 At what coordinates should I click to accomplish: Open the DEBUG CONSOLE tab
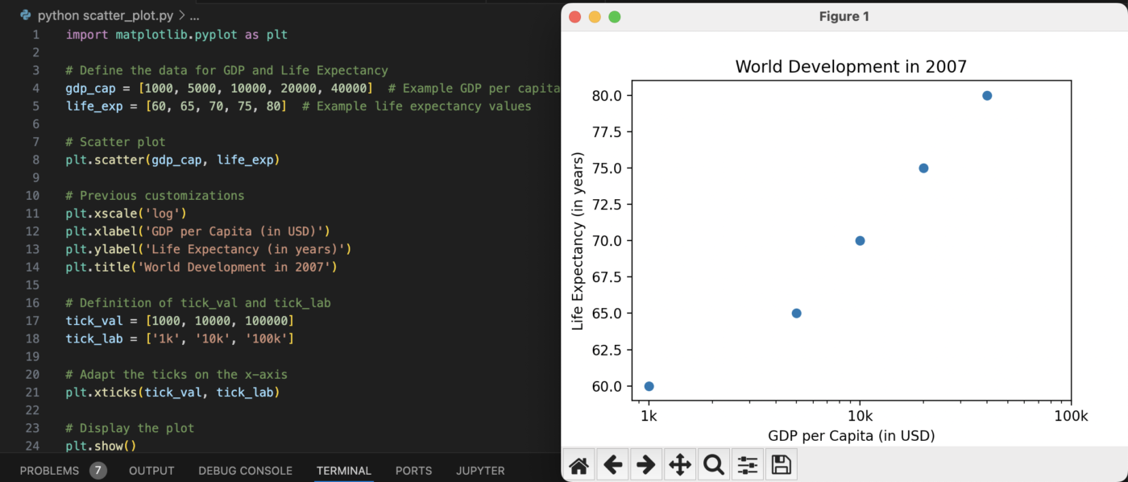click(245, 471)
